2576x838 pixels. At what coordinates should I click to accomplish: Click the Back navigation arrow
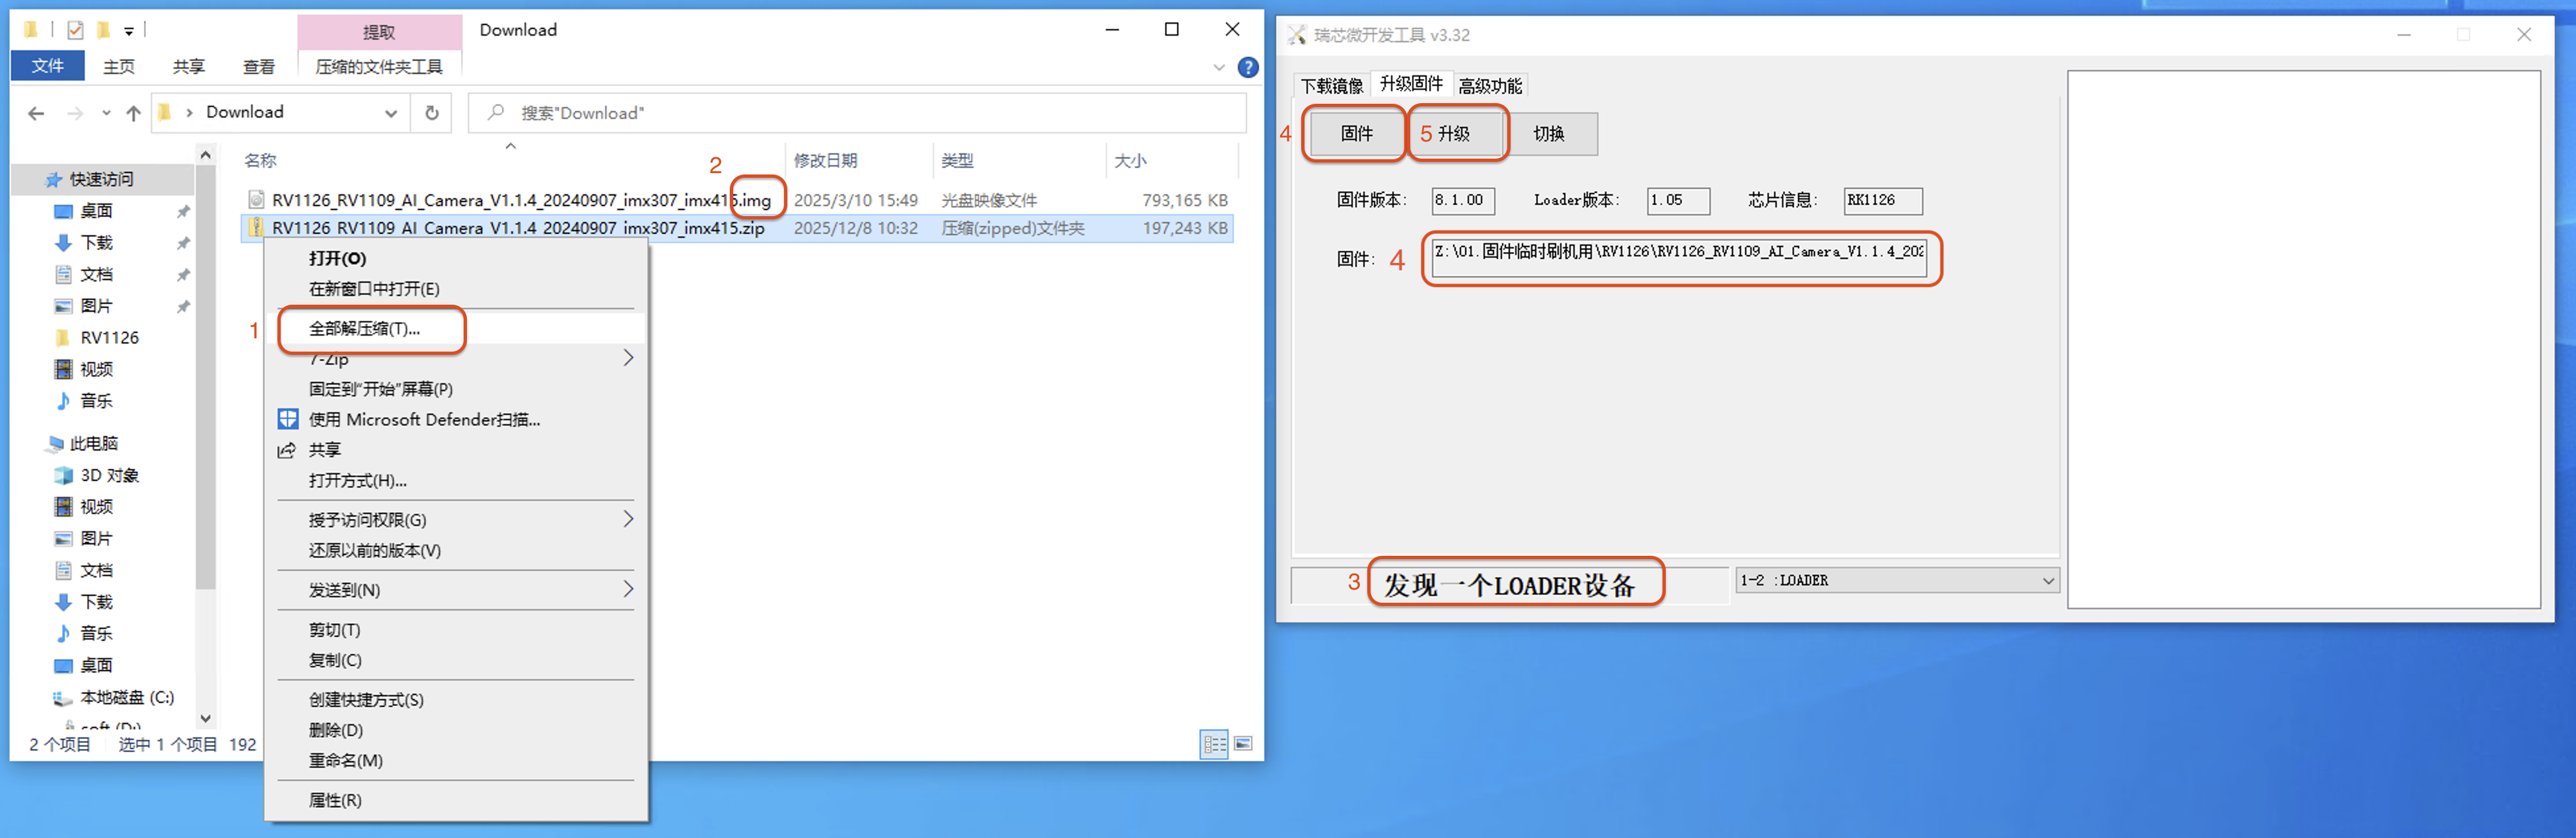tap(37, 113)
